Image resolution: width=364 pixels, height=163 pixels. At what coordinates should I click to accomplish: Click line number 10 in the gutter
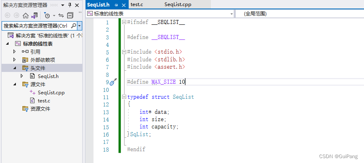(105, 90)
